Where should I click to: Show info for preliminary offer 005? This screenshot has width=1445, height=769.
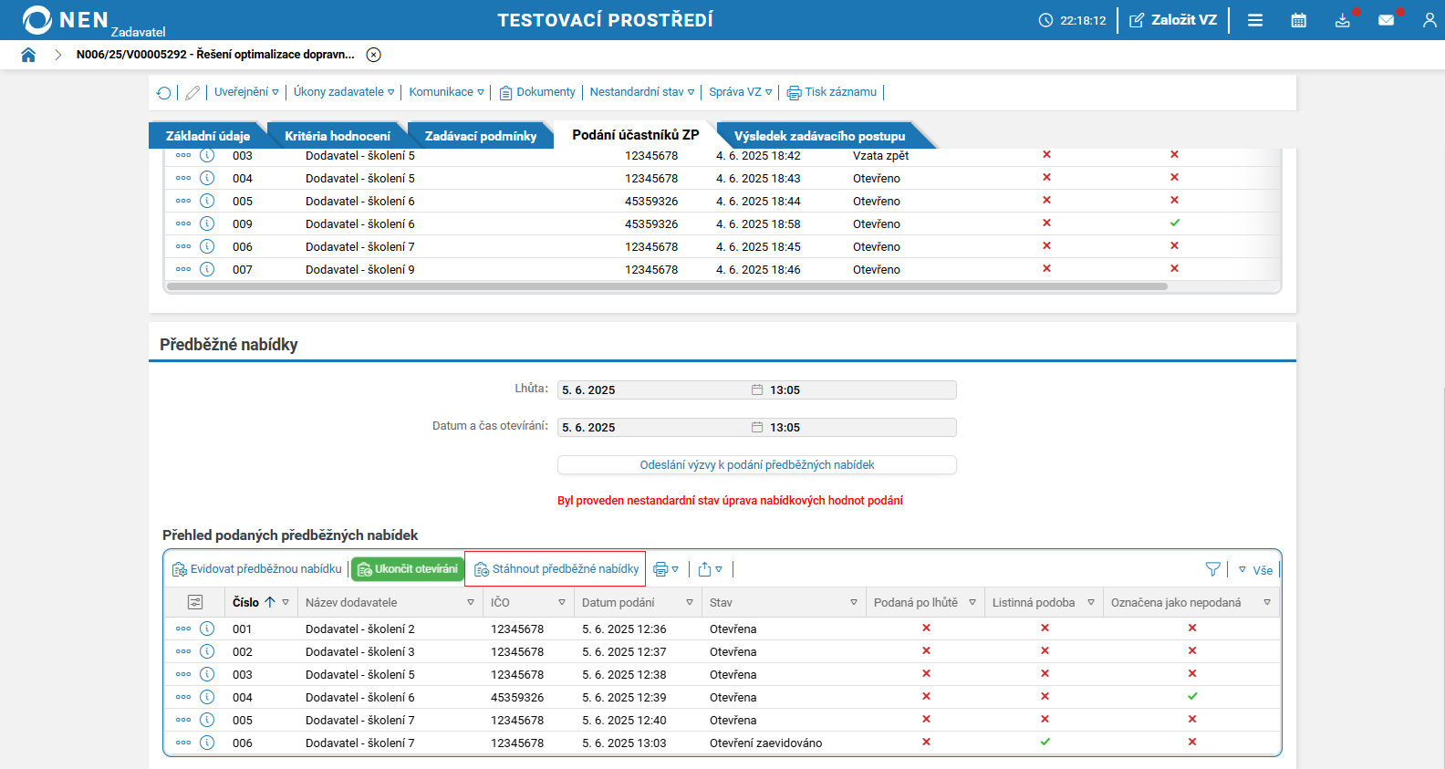[207, 720]
